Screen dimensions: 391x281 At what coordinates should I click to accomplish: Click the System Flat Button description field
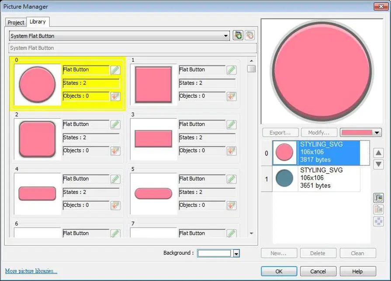tap(133, 48)
